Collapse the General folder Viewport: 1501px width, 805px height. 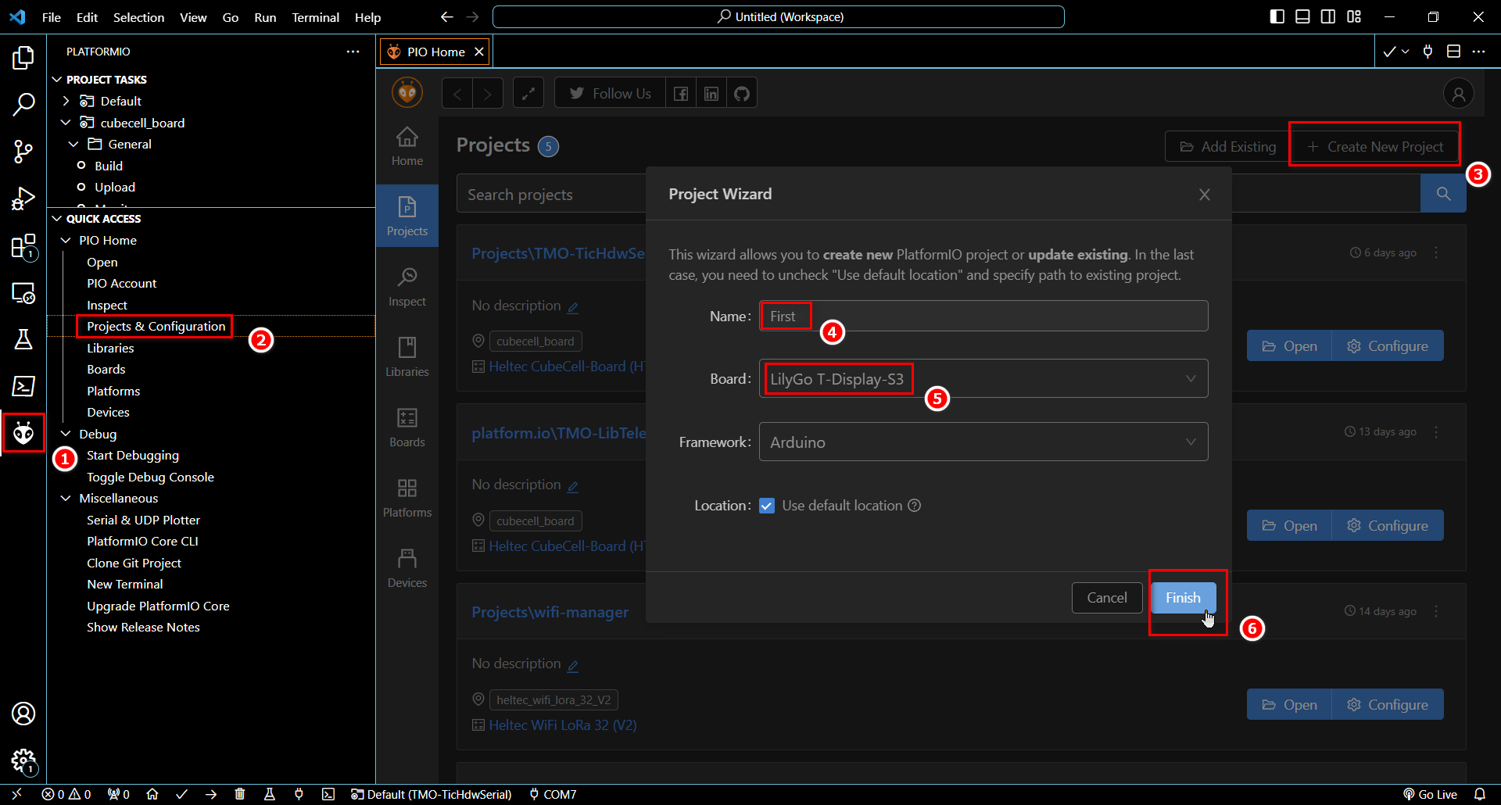pyautogui.click(x=73, y=144)
